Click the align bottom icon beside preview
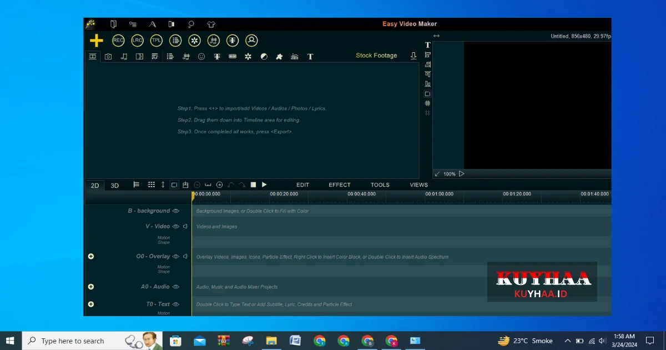The image size is (666, 350). [427, 84]
